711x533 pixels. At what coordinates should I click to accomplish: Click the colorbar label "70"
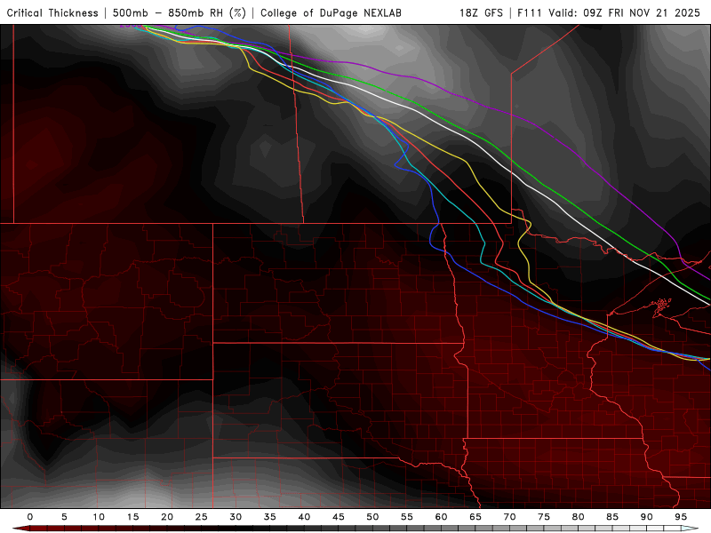click(509, 517)
